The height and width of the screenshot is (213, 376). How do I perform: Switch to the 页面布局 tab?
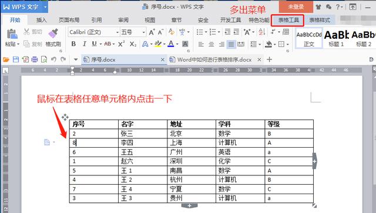click(x=69, y=20)
